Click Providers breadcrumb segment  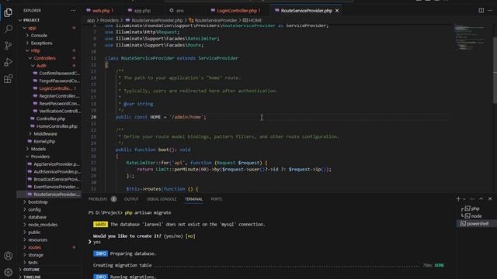pyautogui.click(x=109, y=20)
